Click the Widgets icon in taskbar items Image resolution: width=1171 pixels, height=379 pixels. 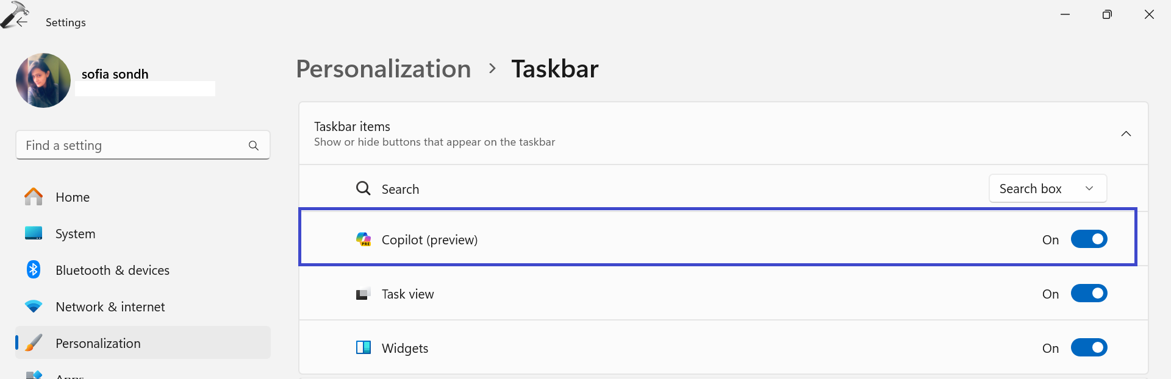coord(363,348)
